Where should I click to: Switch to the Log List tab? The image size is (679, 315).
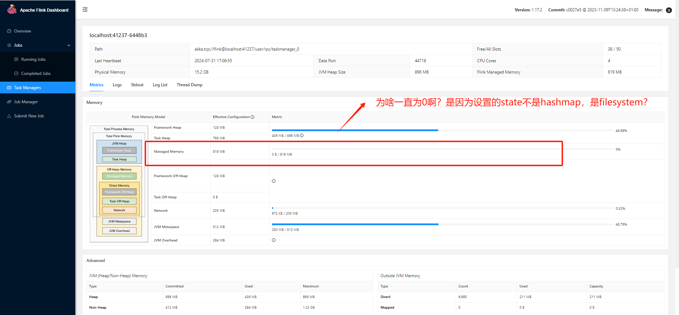pyautogui.click(x=160, y=85)
